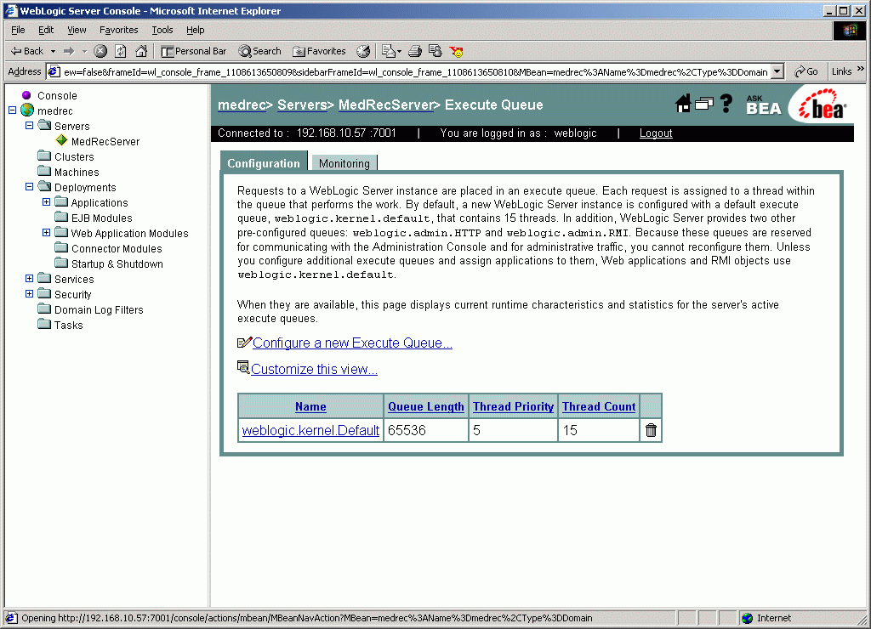Refresh the current page
This screenshot has width=871, height=629.
tap(121, 51)
